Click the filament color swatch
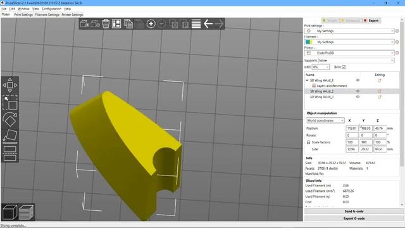 tap(309, 42)
